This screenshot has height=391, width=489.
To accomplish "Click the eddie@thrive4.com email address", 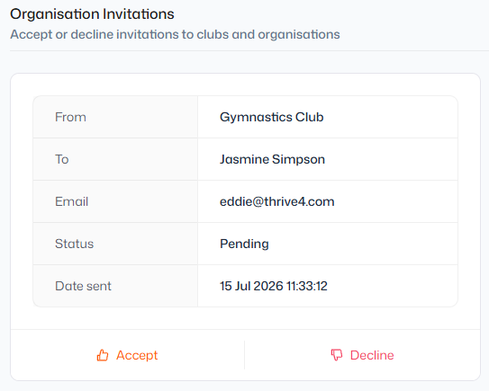I will 277,201.
